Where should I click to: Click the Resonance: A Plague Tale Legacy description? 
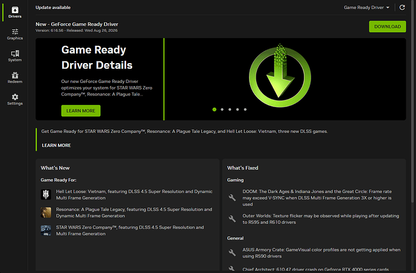[x=134, y=212]
